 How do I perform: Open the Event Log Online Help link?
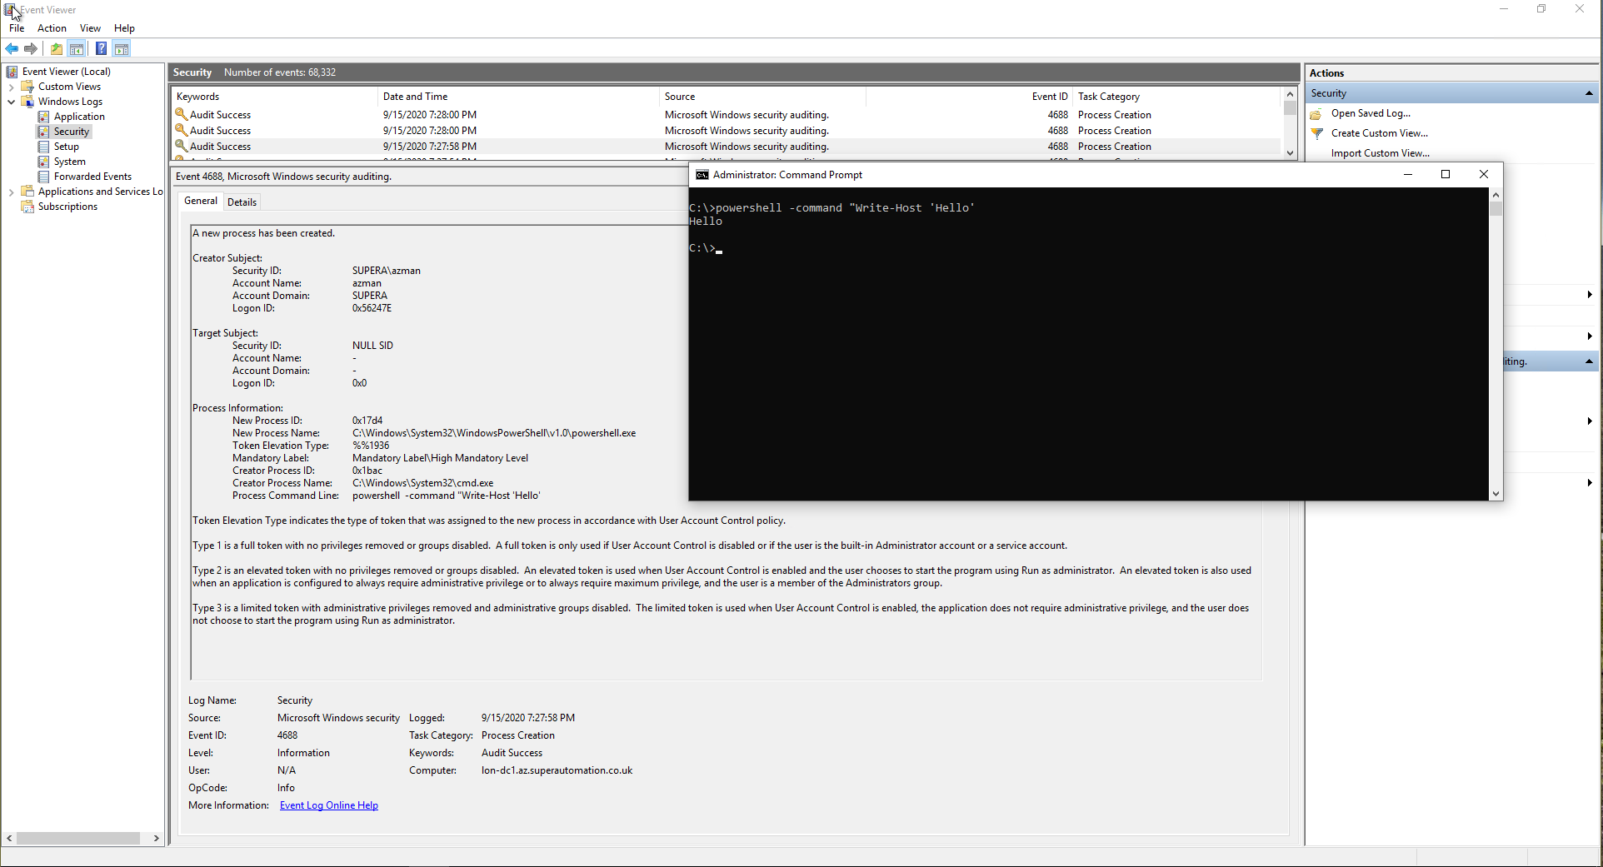pos(328,805)
